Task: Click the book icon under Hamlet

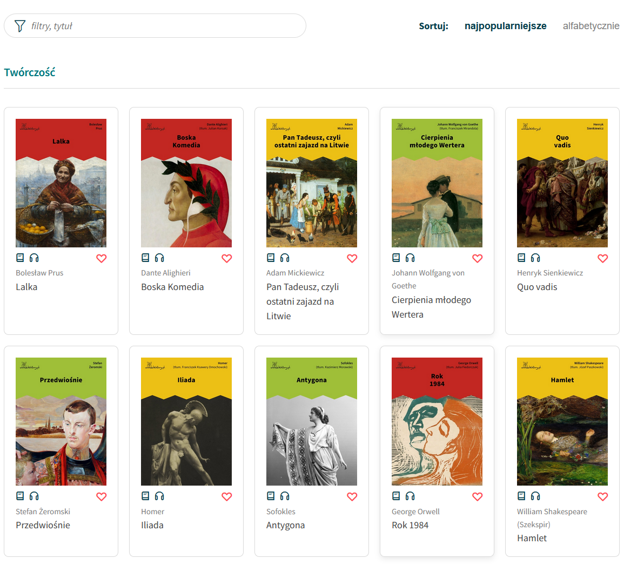Action: [521, 496]
